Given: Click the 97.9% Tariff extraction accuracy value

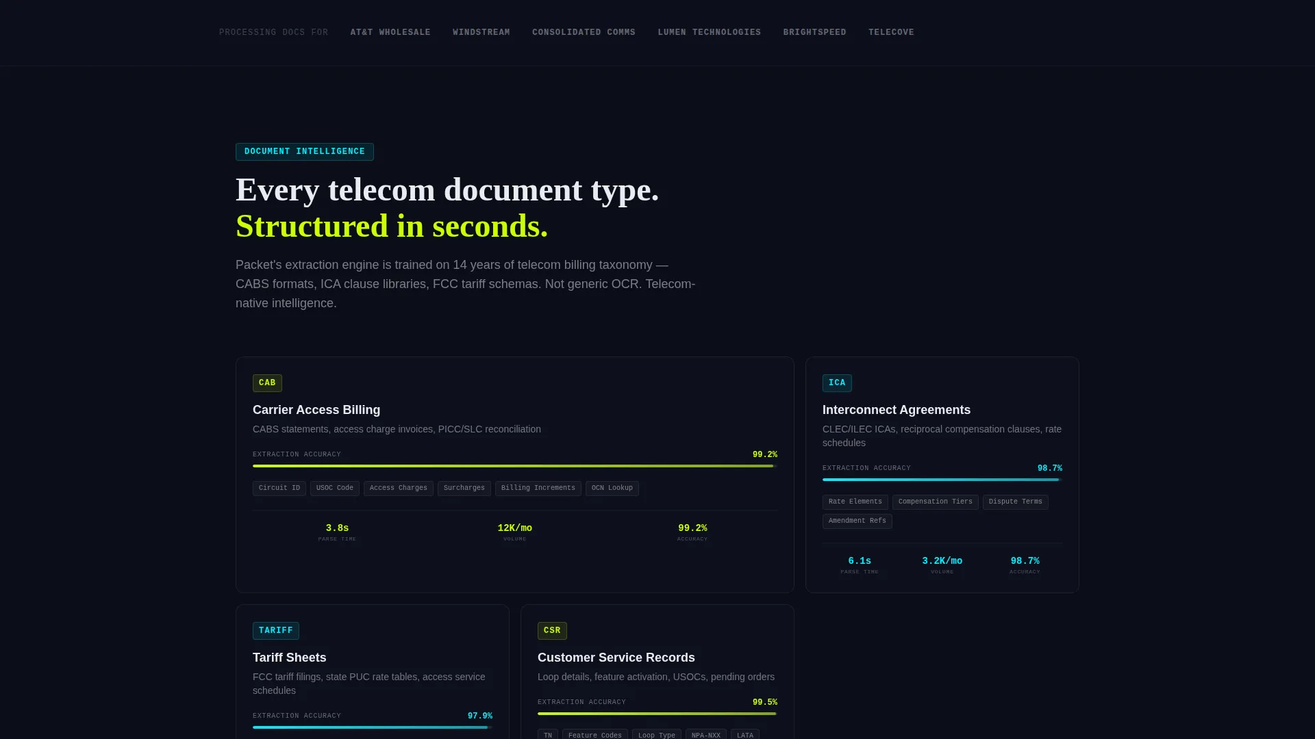Looking at the screenshot, I should click(x=480, y=716).
